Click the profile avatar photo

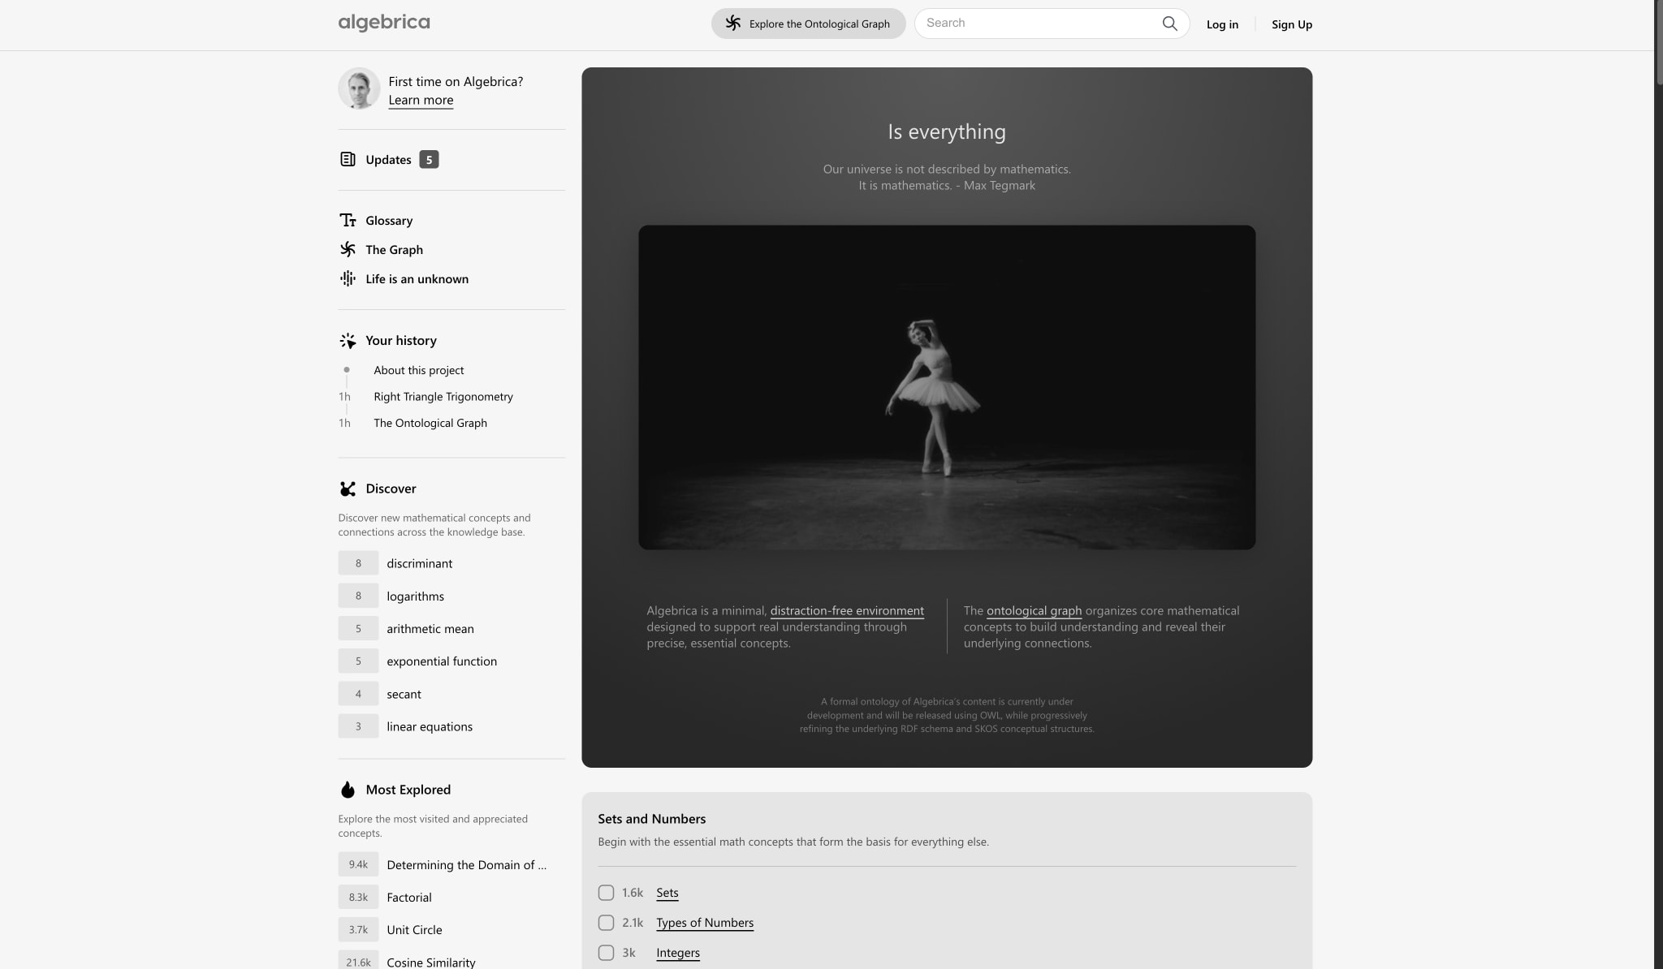[359, 88]
